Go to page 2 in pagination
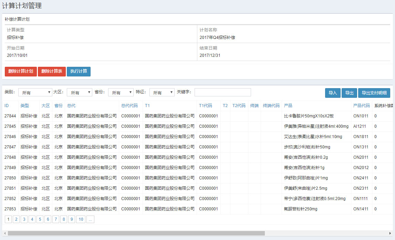Viewport: 395px width, 240px height. (x=16, y=219)
